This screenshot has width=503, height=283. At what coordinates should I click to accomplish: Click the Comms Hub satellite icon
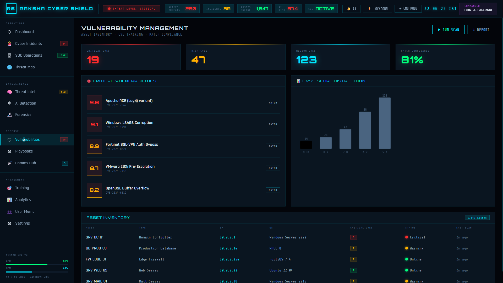[9, 163]
